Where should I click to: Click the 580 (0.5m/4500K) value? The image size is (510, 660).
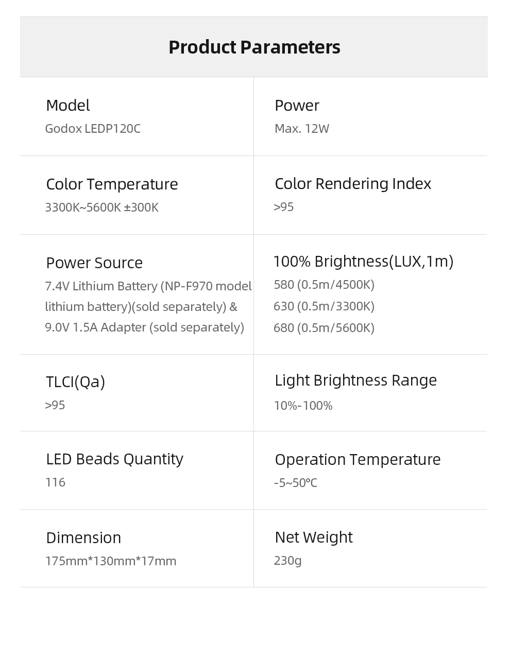[x=324, y=285]
